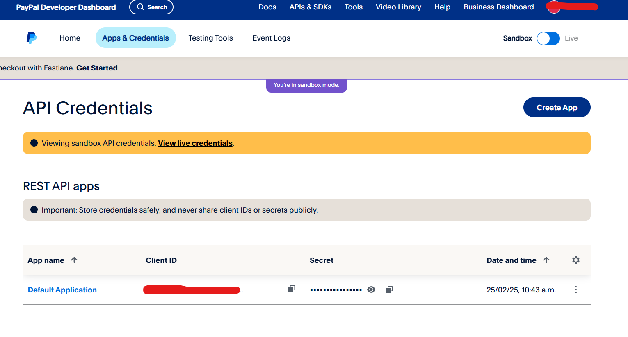
Task: Copy the Client ID for Default Application
Action: point(292,289)
